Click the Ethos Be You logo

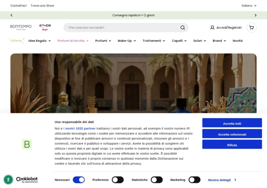[x=45, y=27]
